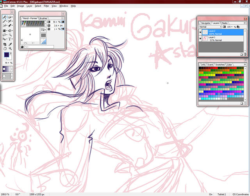
Task: Delete swatch with Swatches panel trash icon
Action: coord(245,103)
